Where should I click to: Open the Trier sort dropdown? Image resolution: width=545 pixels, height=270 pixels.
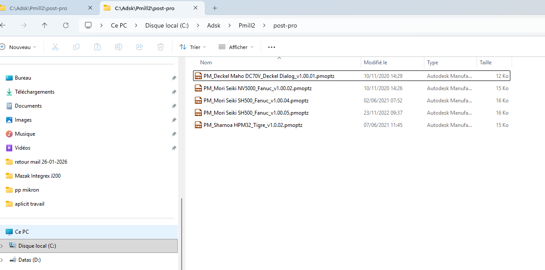(x=193, y=47)
